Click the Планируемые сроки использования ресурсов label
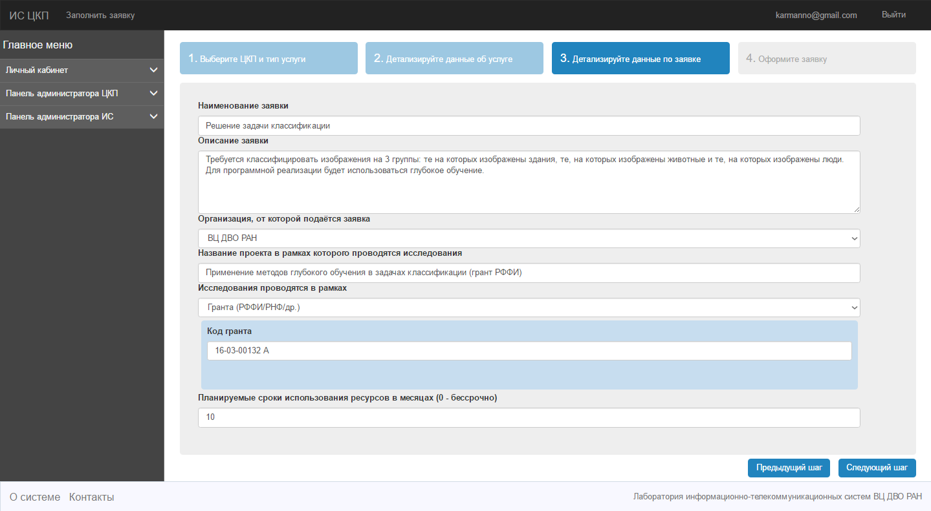 coord(347,398)
